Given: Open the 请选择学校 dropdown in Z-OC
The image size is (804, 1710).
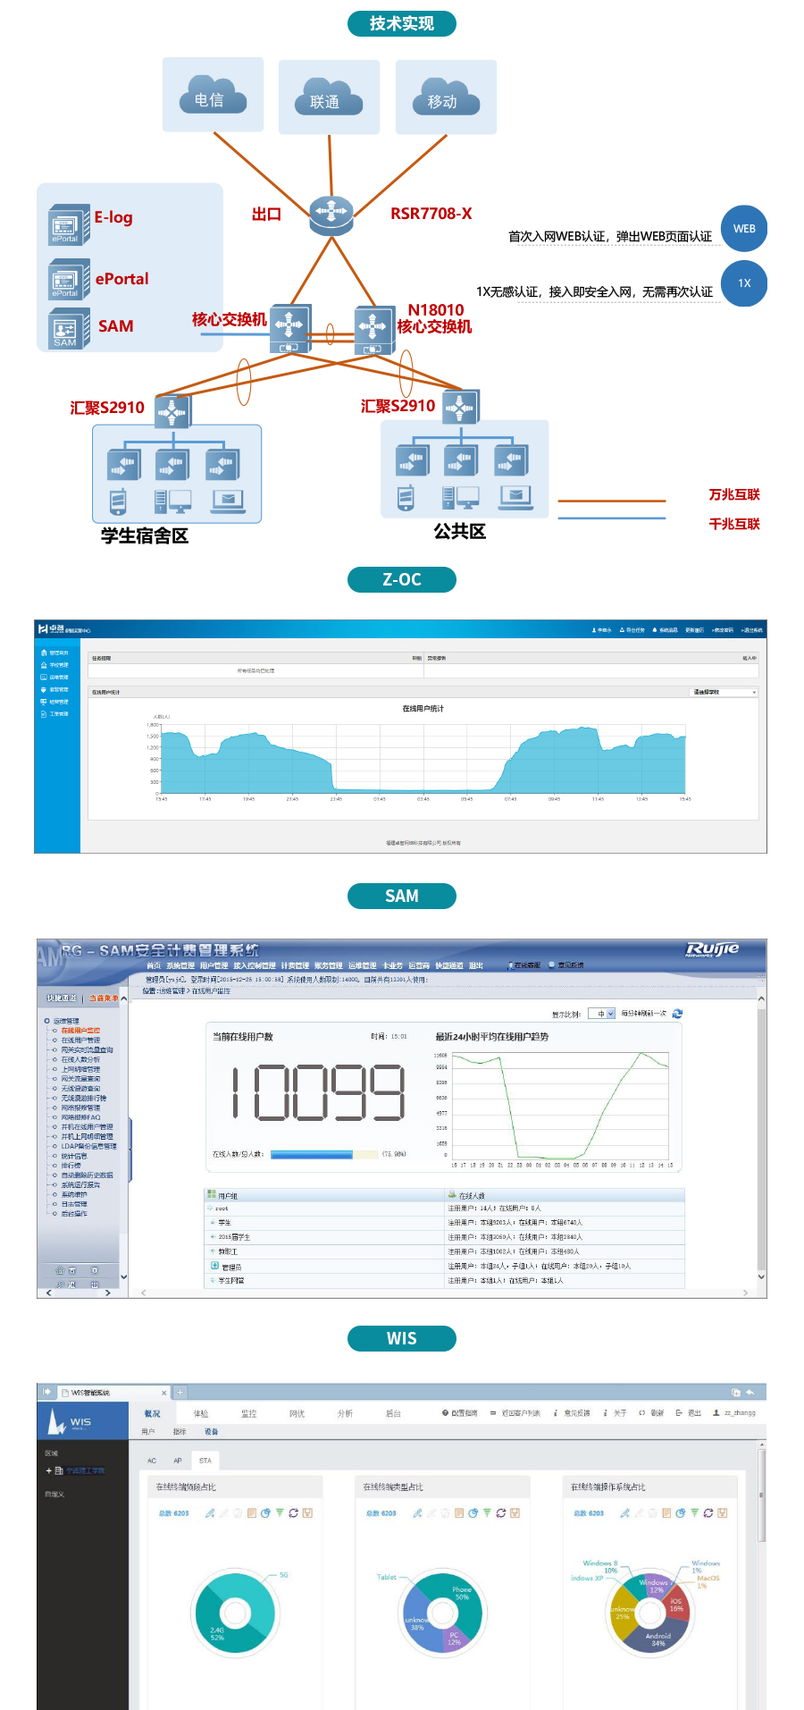Looking at the screenshot, I should [x=724, y=692].
